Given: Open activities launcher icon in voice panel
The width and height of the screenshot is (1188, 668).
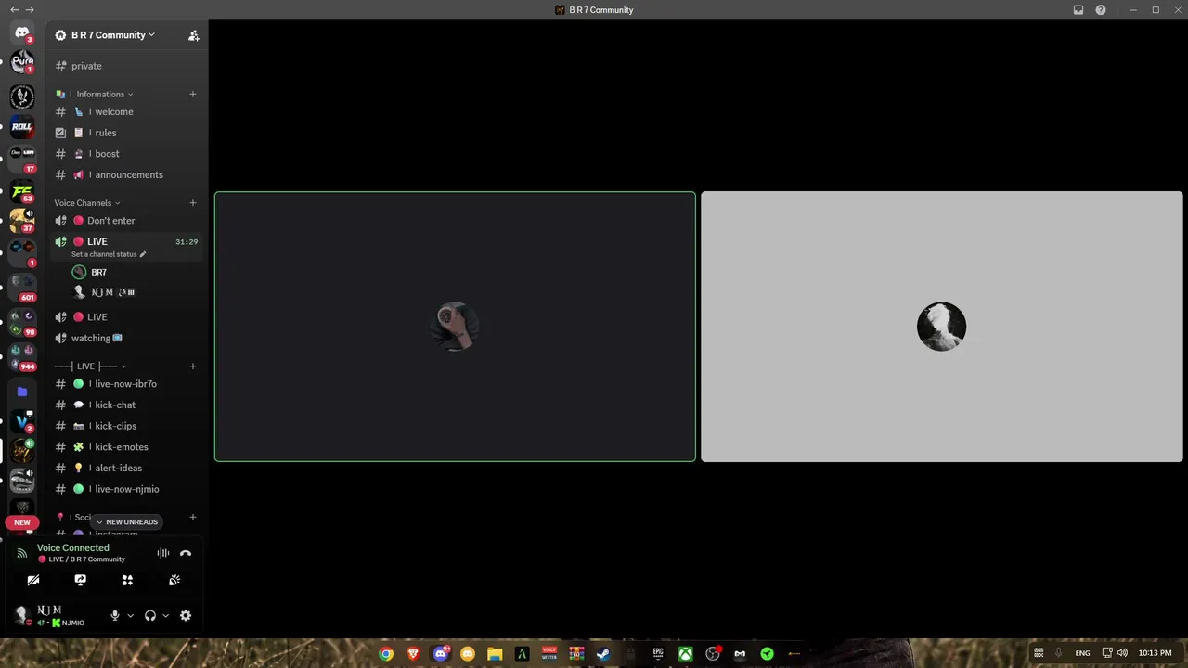Looking at the screenshot, I should pyautogui.click(x=127, y=580).
